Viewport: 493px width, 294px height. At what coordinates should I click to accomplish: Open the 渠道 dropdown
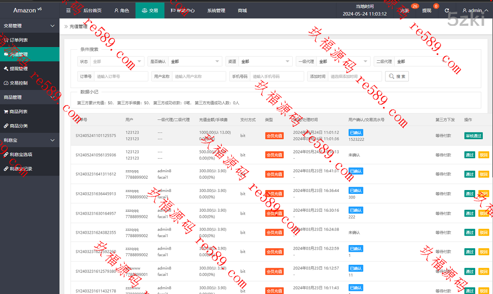pos(265,61)
